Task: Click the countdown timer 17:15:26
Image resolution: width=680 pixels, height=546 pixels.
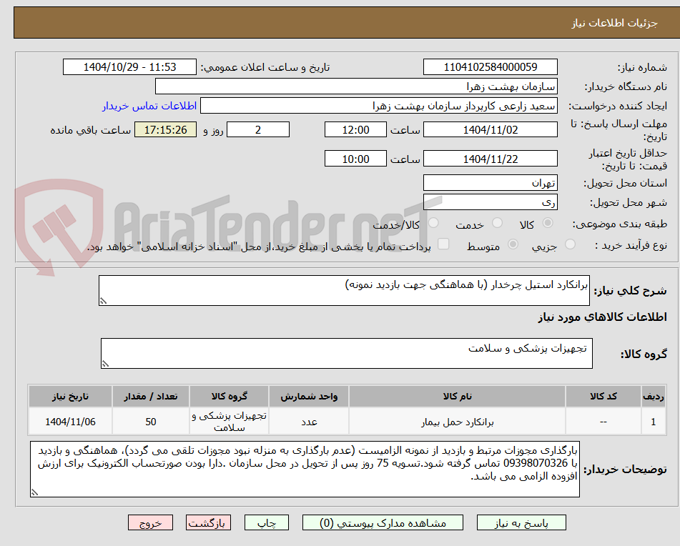Action: tap(166, 129)
